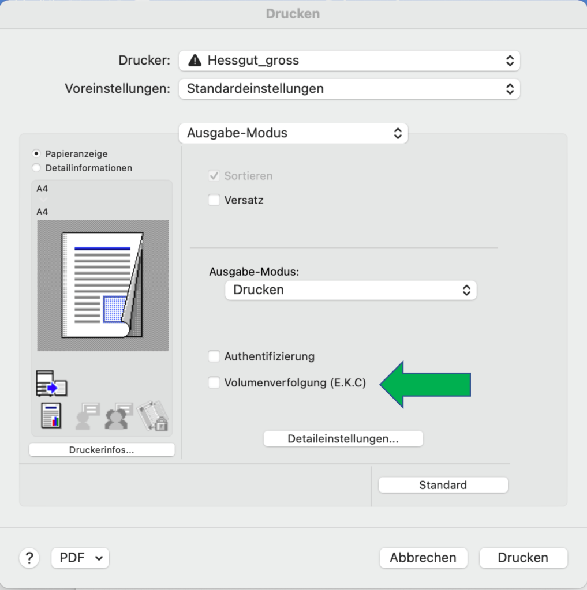Viewport: 587px width, 590px height.
Task: Click the Detaileinstellungen... button
Action: coord(343,439)
